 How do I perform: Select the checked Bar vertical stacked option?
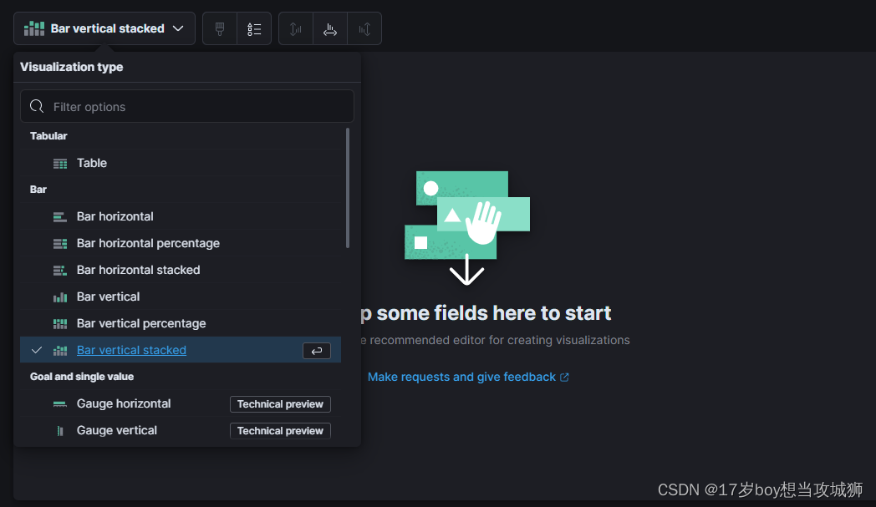(x=181, y=350)
